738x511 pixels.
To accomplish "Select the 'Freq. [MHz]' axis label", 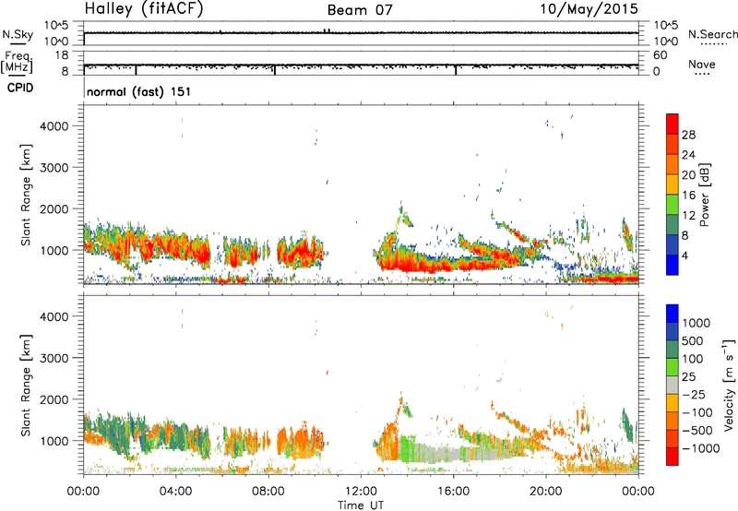I will [x=18, y=62].
